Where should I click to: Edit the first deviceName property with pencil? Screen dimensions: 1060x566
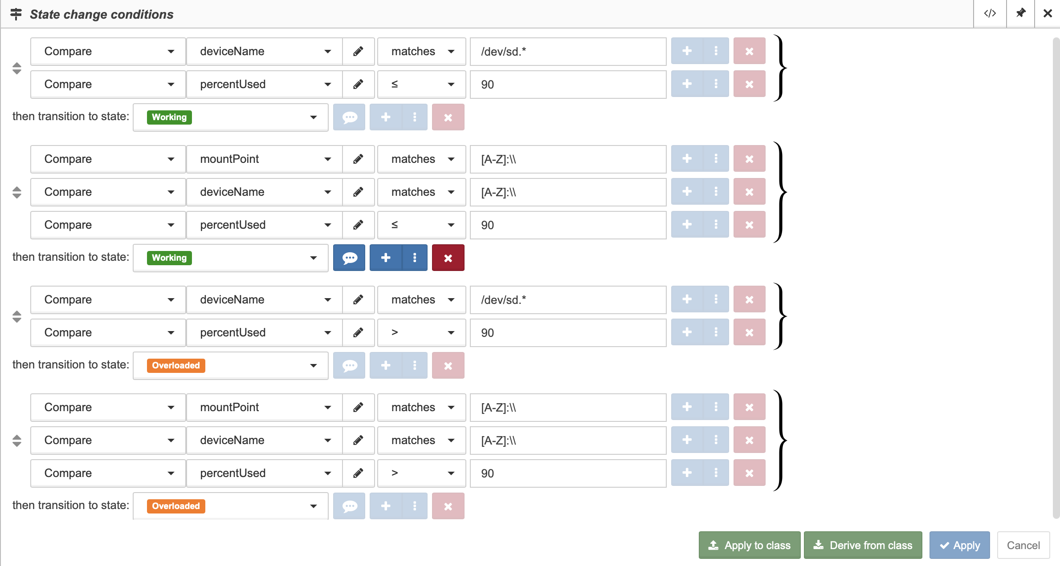tap(358, 51)
